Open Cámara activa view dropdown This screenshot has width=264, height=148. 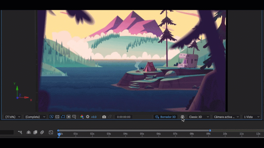(226, 117)
